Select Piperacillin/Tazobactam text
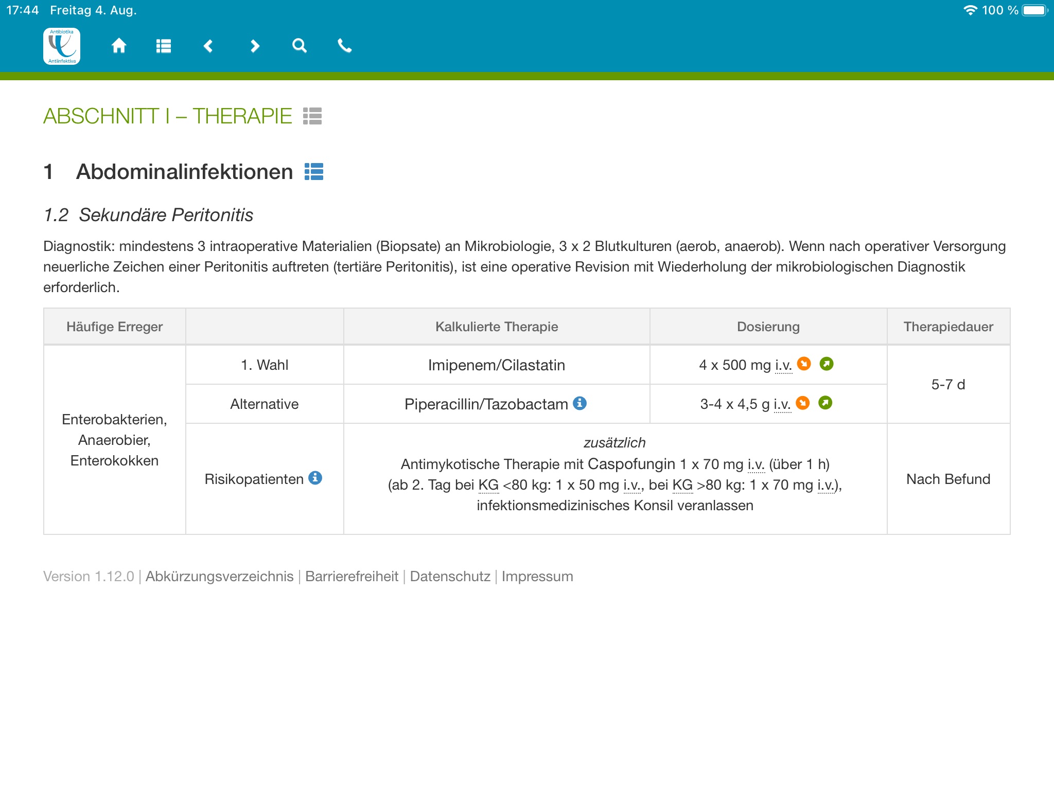Image resolution: width=1054 pixels, height=790 pixels. [486, 404]
